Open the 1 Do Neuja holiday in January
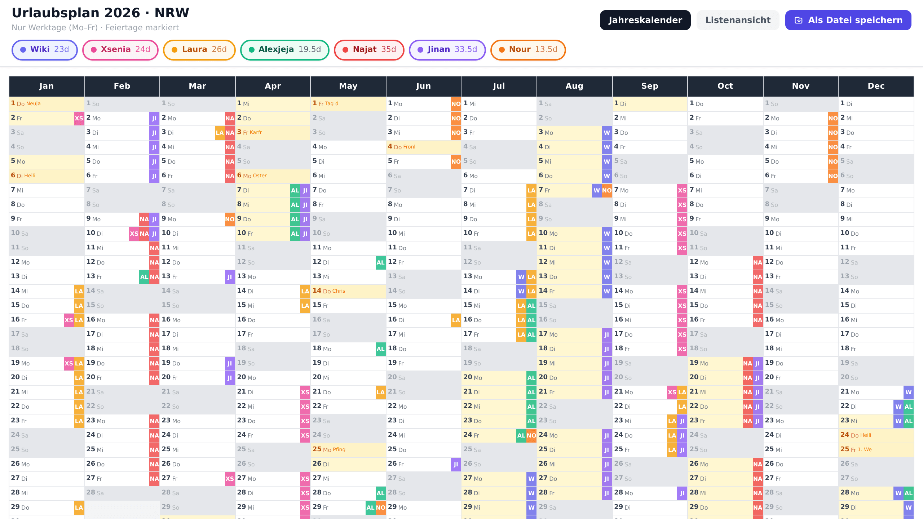923x519 pixels. tap(47, 104)
